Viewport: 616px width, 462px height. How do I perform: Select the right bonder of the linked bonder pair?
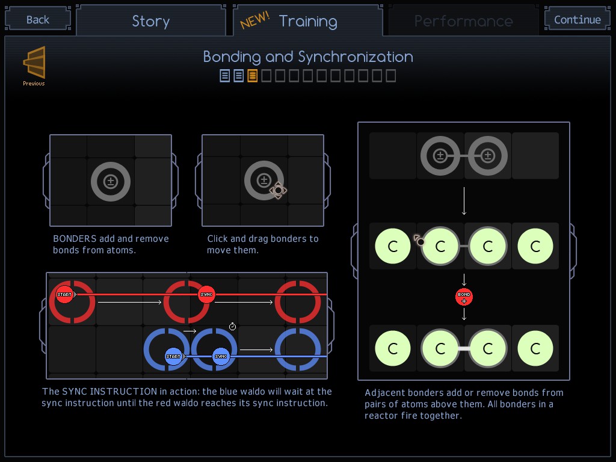coord(488,156)
